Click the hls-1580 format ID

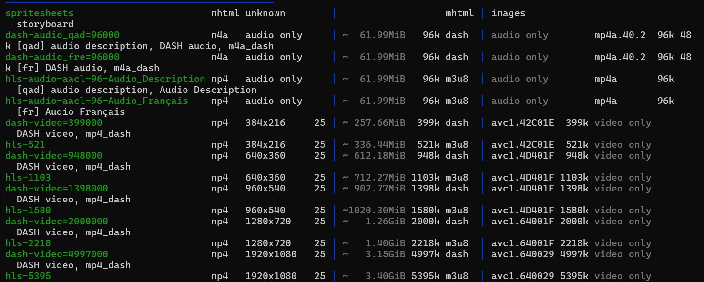coord(28,211)
